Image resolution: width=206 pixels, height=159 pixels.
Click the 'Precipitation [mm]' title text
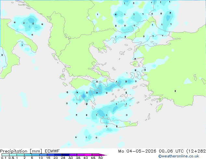[21, 151]
